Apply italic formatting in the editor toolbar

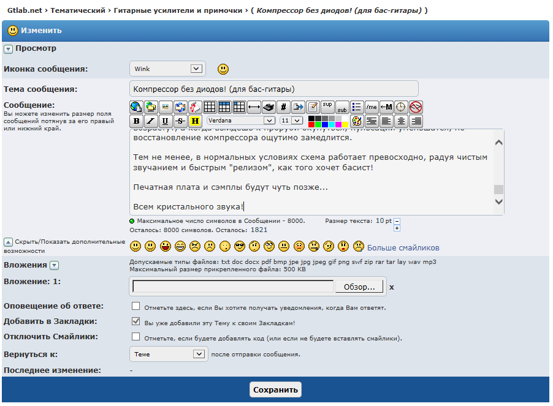[x=150, y=121]
